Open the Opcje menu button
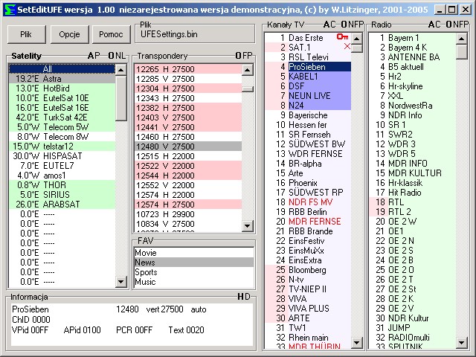 coord(69,34)
